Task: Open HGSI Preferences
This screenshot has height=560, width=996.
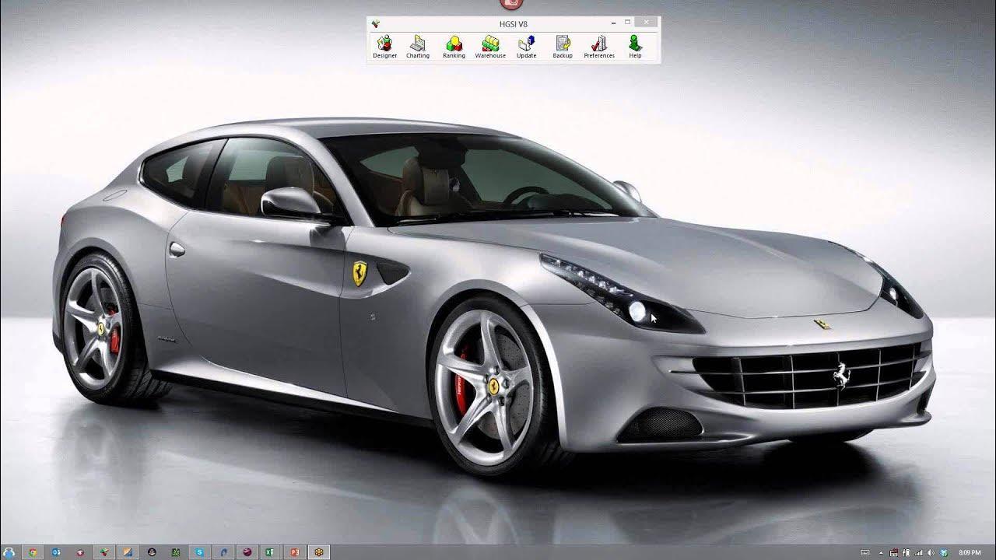Action: click(x=599, y=47)
